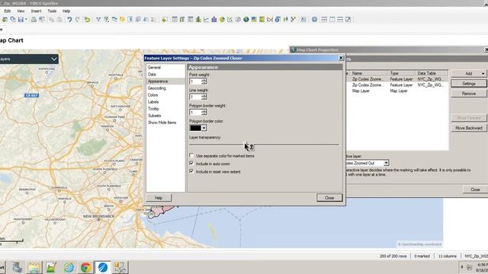Insert a Map Chart via globe icon
The image size is (488, 274).
pyautogui.click(x=246, y=20)
